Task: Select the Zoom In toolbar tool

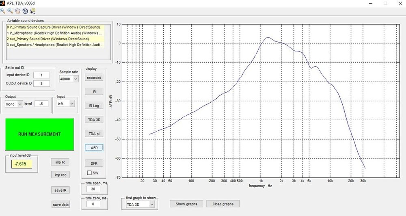Action: pyautogui.click(x=2, y=11)
